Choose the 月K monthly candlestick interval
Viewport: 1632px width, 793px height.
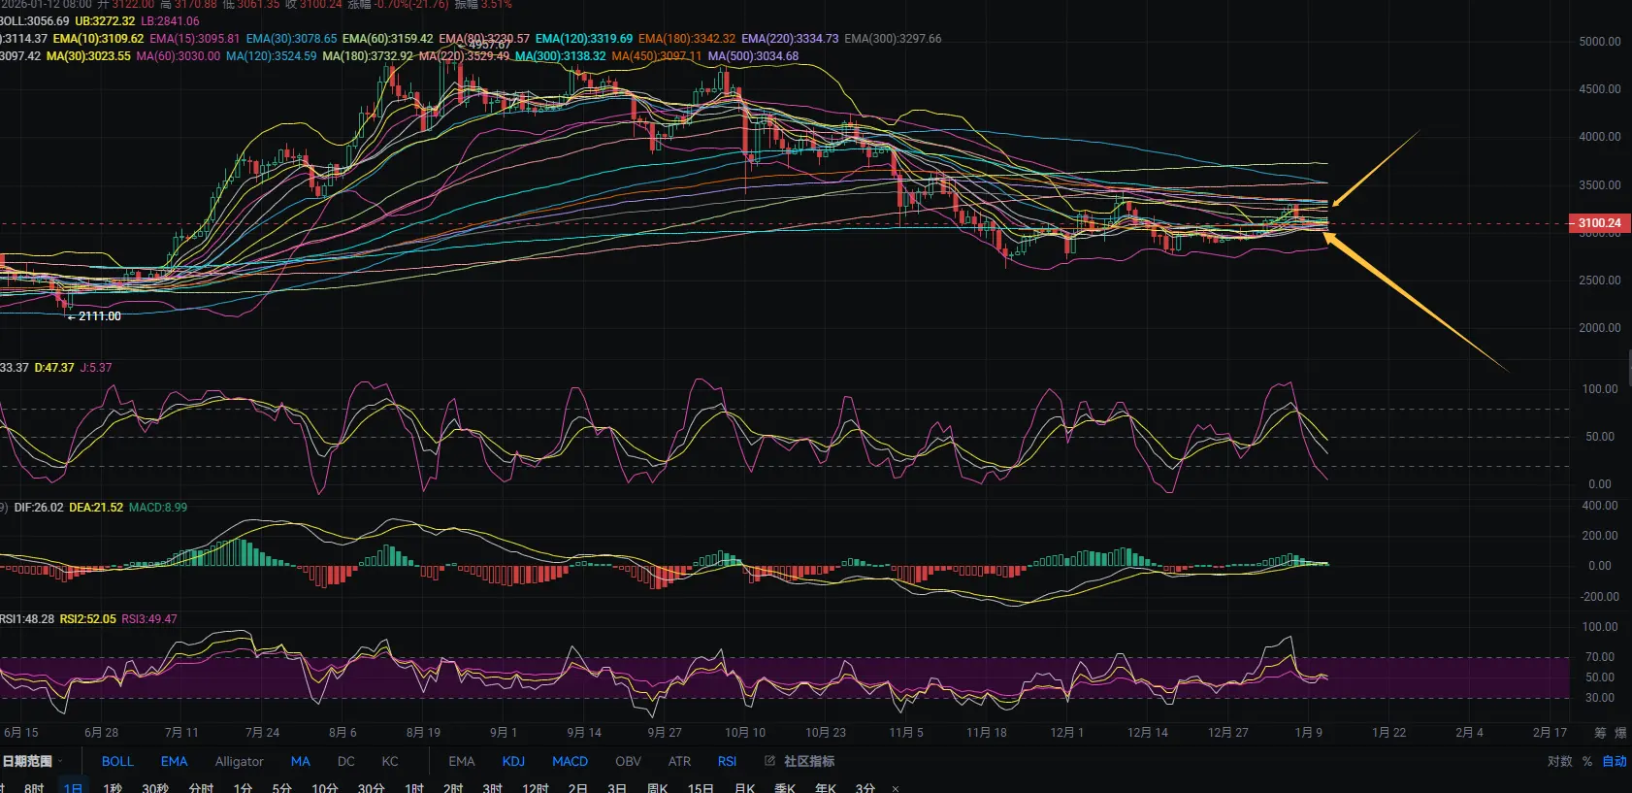pyautogui.click(x=744, y=787)
